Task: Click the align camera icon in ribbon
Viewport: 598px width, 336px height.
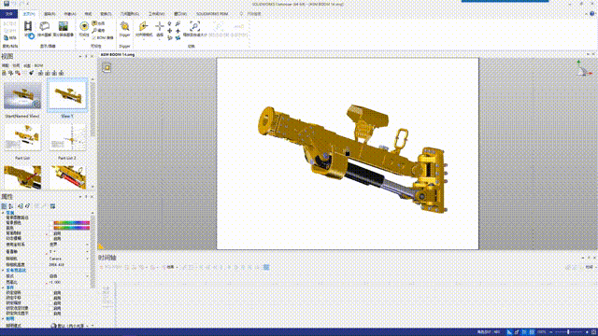Action: click(x=143, y=26)
